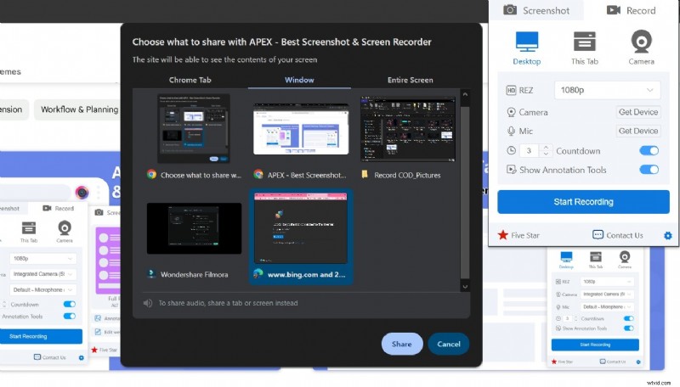Screen dimensions: 680x387
Task: Open the 1080p resolution dropdown
Action: coord(607,90)
